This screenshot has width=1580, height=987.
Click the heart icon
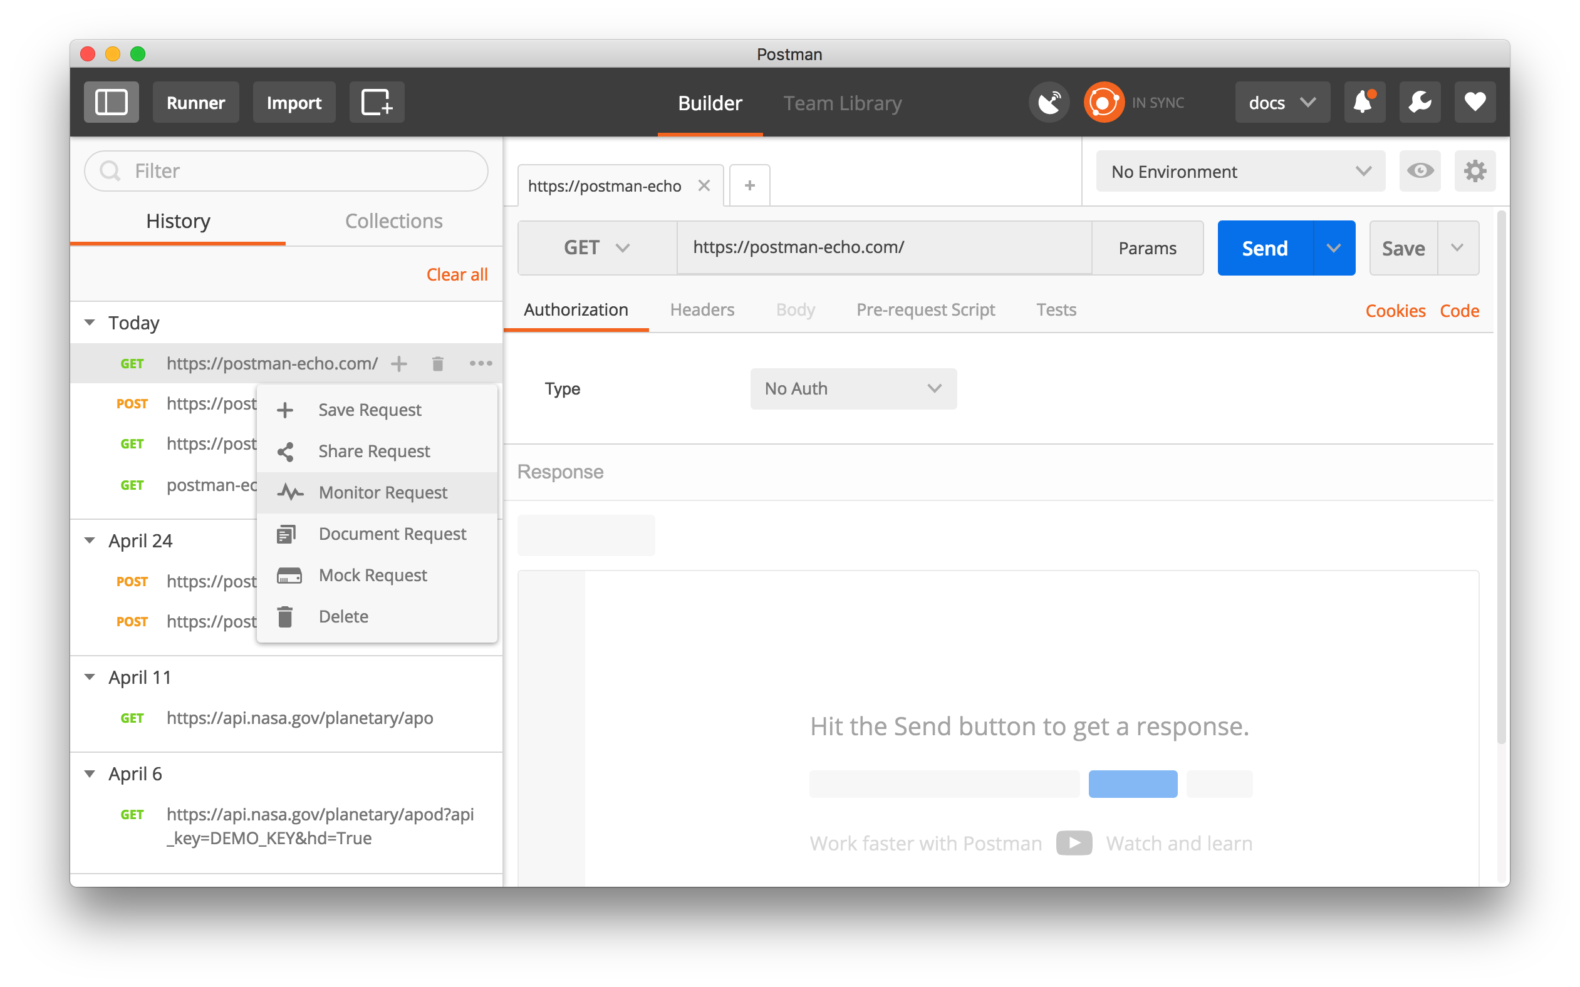[1474, 103]
